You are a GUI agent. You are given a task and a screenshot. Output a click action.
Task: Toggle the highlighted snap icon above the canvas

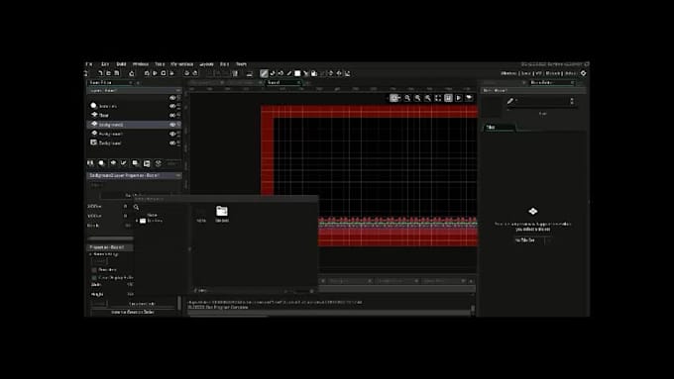(448, 98)
